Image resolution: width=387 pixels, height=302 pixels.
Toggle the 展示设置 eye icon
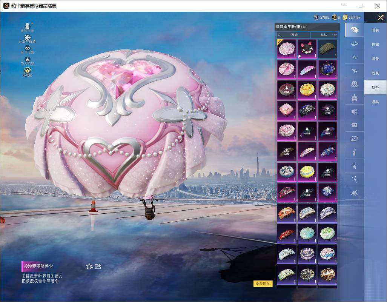(27, 49)
